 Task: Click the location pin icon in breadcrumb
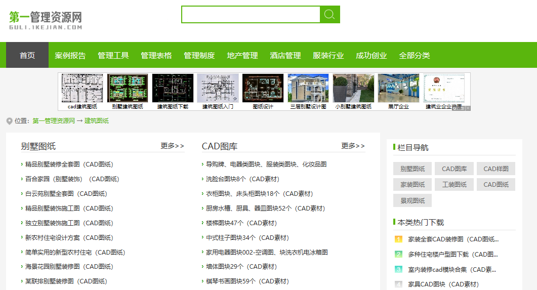tap(9, 121)
